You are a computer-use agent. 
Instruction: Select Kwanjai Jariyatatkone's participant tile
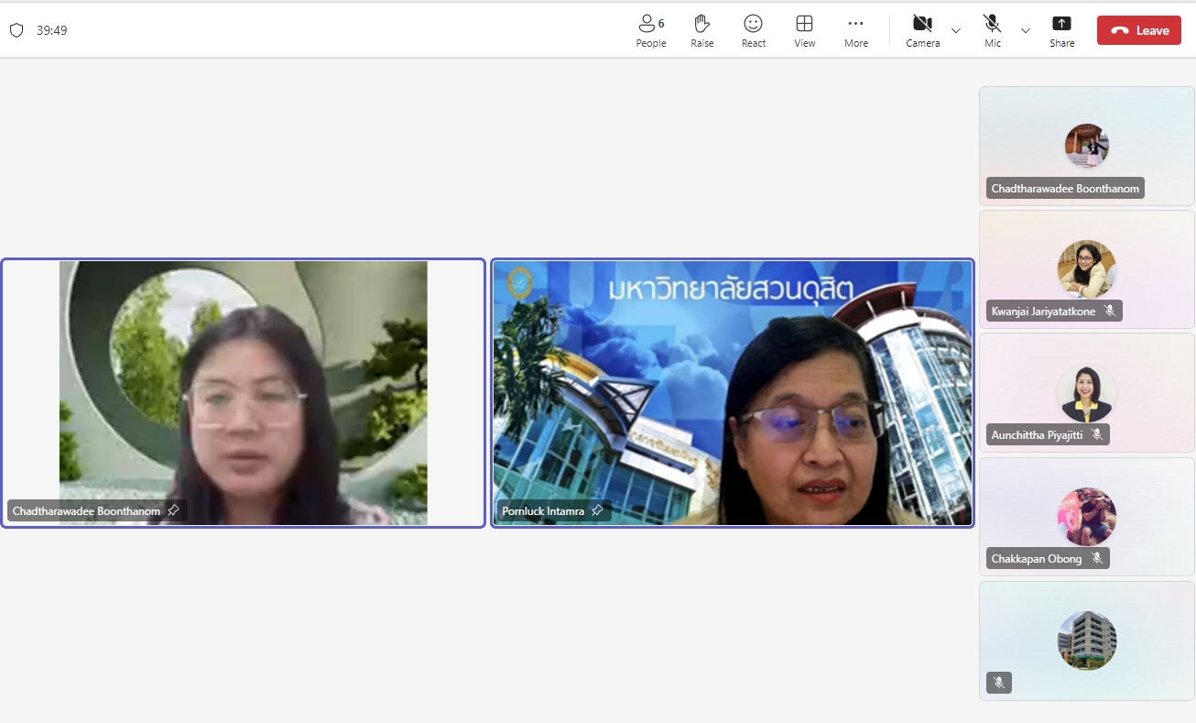click(x=1086, y=269)
